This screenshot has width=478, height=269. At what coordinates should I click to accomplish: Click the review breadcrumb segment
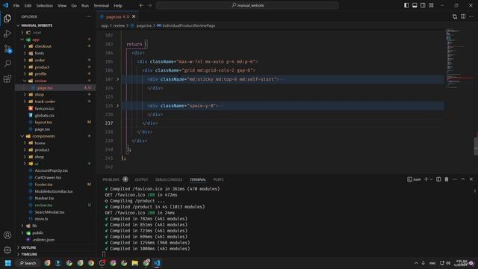pyautogui.click(x=119, y=25)
